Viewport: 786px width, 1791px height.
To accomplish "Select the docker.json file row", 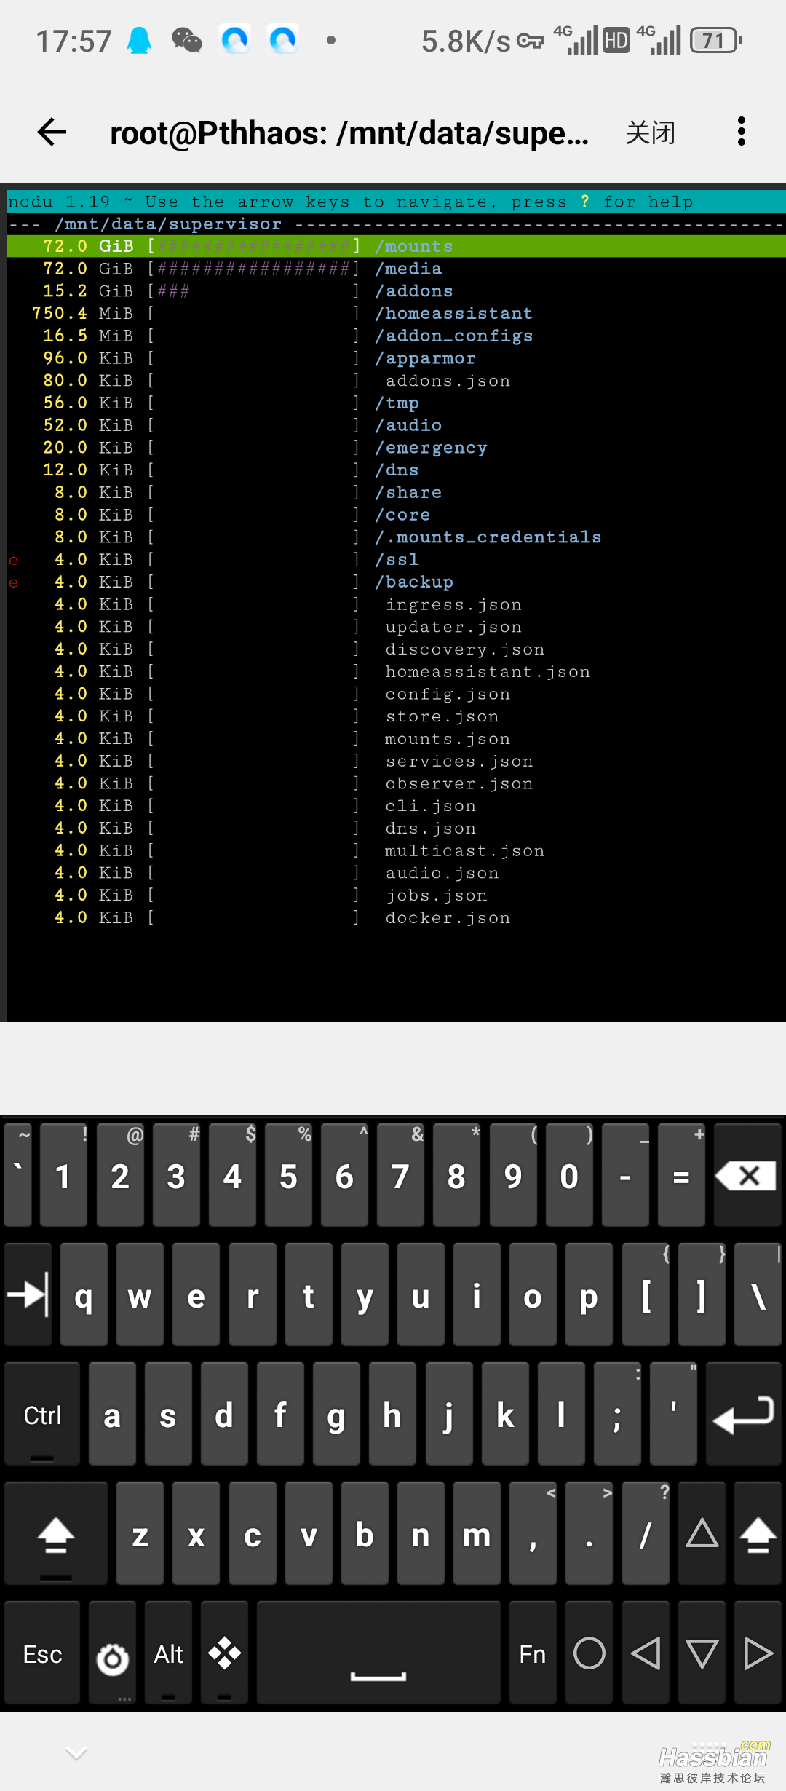I will (x=397, y=917).
